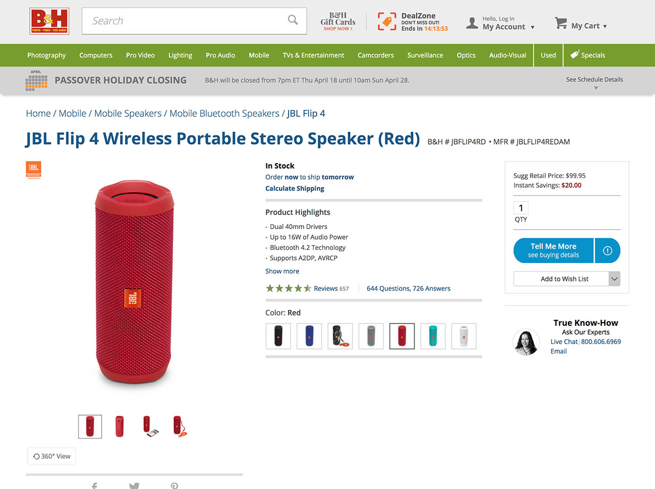Click the Specials tag icon
The width and height of the screenshot is (655, 489).
(x=574, y=55)
